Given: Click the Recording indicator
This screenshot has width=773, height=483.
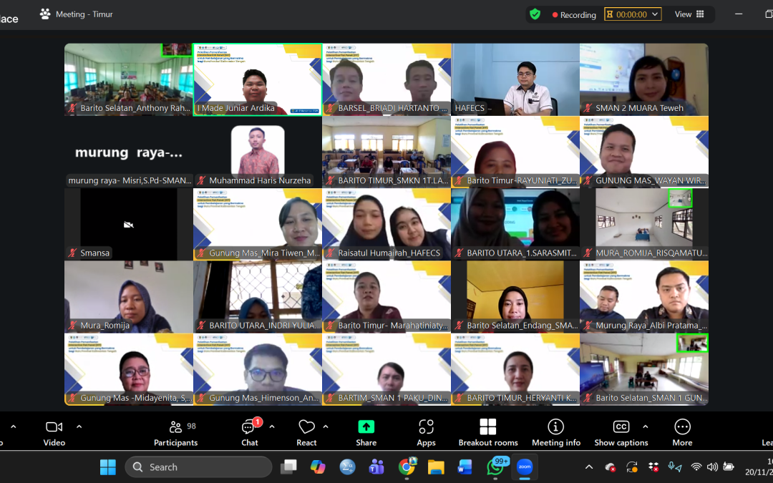Looking at the screenshot, I should (x=574, y=15).
